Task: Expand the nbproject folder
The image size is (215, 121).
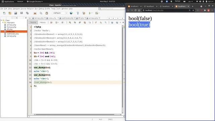Action: (x=3, y=23)
